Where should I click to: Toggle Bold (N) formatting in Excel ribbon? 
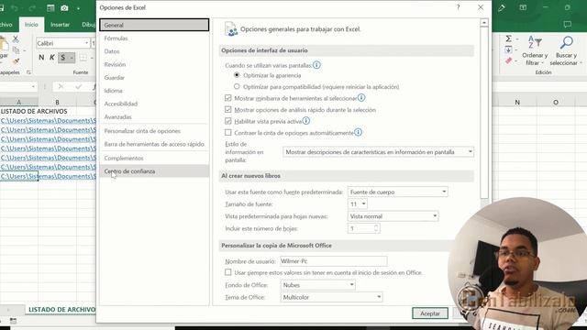(41, 57)
